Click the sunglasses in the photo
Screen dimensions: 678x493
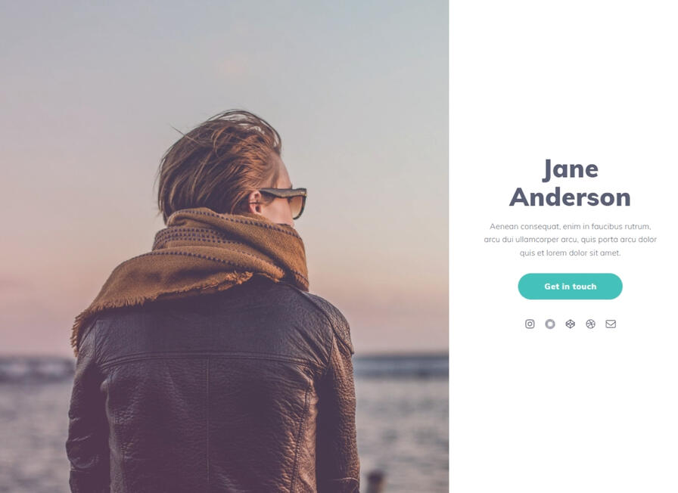coord(285,201)
